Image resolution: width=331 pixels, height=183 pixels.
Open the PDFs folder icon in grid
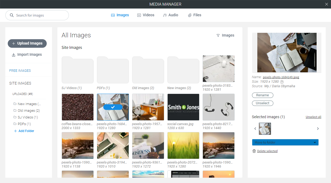click(x=113, y=70)
